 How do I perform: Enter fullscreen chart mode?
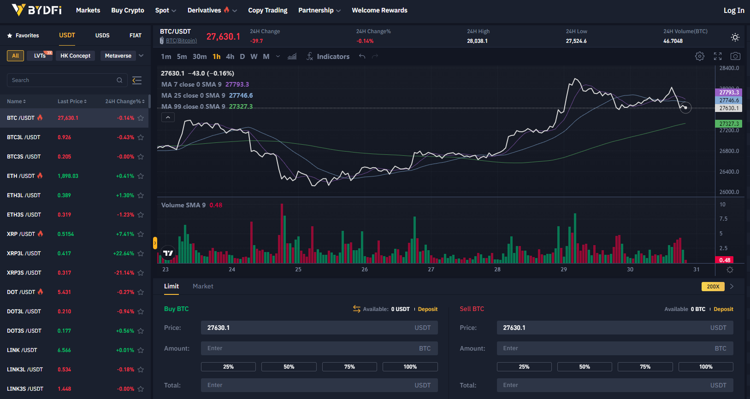click(x=718, y=56)
